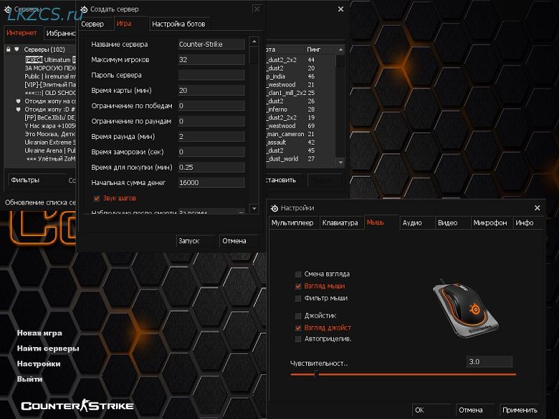Click the Ограничение по раундам field
The width and height of the screenshot is (559, 419).
(212, 121)
